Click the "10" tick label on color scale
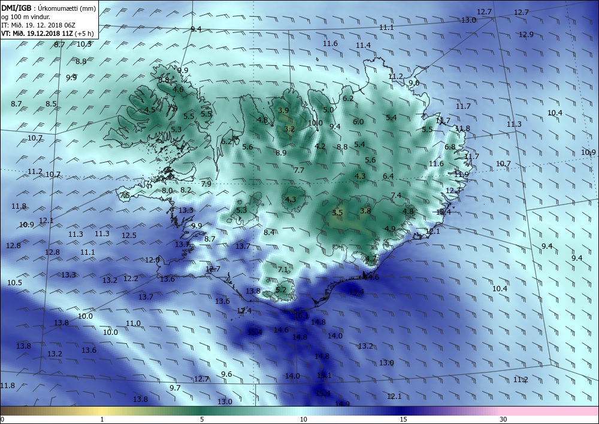This screenshot has height=424, width=599. pyautogui.click(x=303, y=419)
